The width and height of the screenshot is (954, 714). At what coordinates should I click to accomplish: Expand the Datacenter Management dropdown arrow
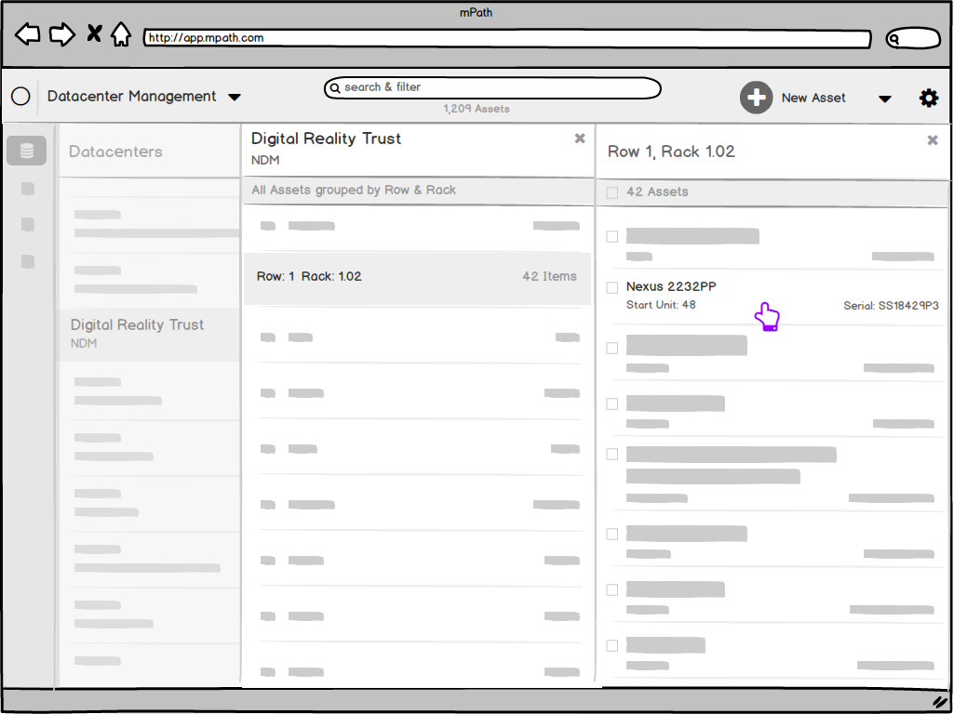tap(235, 98)
